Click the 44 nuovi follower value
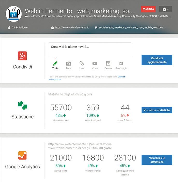 125,107
